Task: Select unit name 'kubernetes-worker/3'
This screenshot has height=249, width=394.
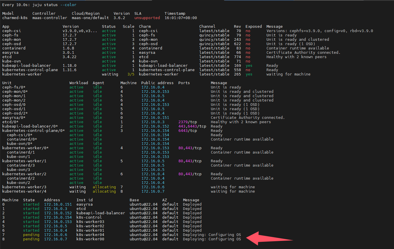Action: pos(24,187)
